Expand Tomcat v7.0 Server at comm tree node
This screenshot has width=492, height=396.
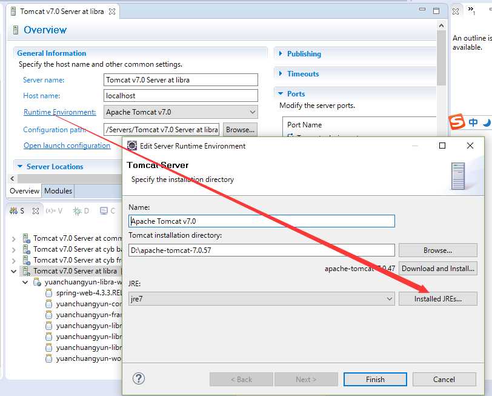[13, 239]
